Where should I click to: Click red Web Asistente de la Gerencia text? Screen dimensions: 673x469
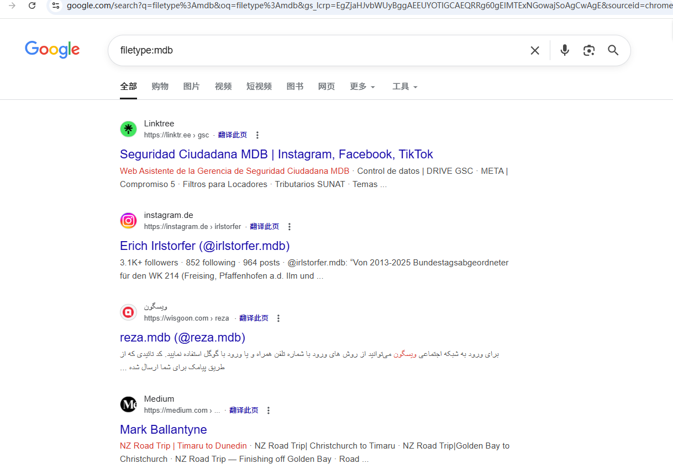234,171
